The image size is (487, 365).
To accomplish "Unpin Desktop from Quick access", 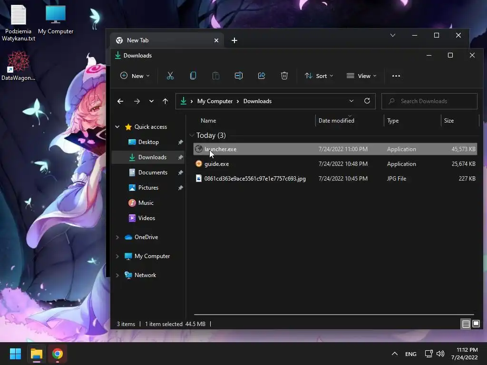I will pyautogui.click(x=180, y=142).
